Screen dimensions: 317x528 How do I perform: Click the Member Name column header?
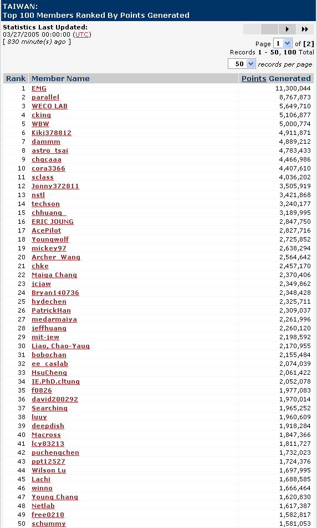point(60,78)
